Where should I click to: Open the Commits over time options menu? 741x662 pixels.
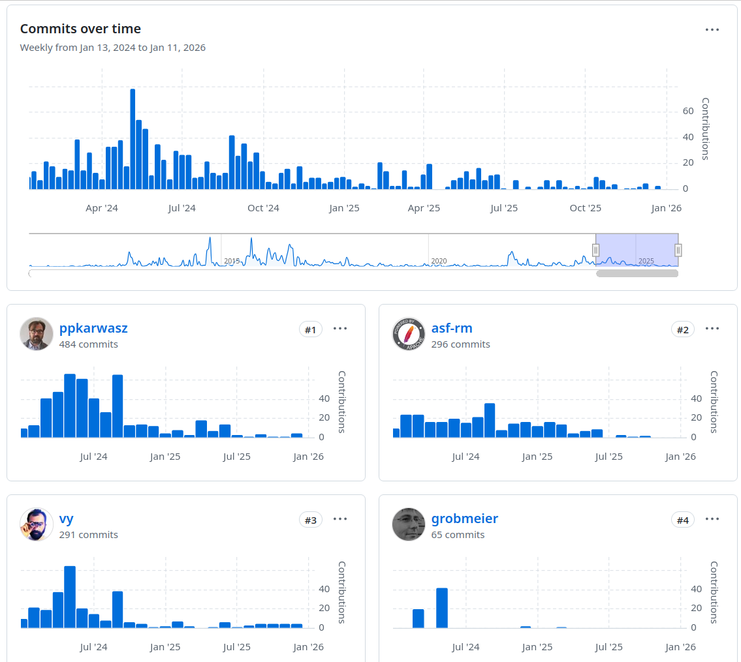[x=712, y=29]
